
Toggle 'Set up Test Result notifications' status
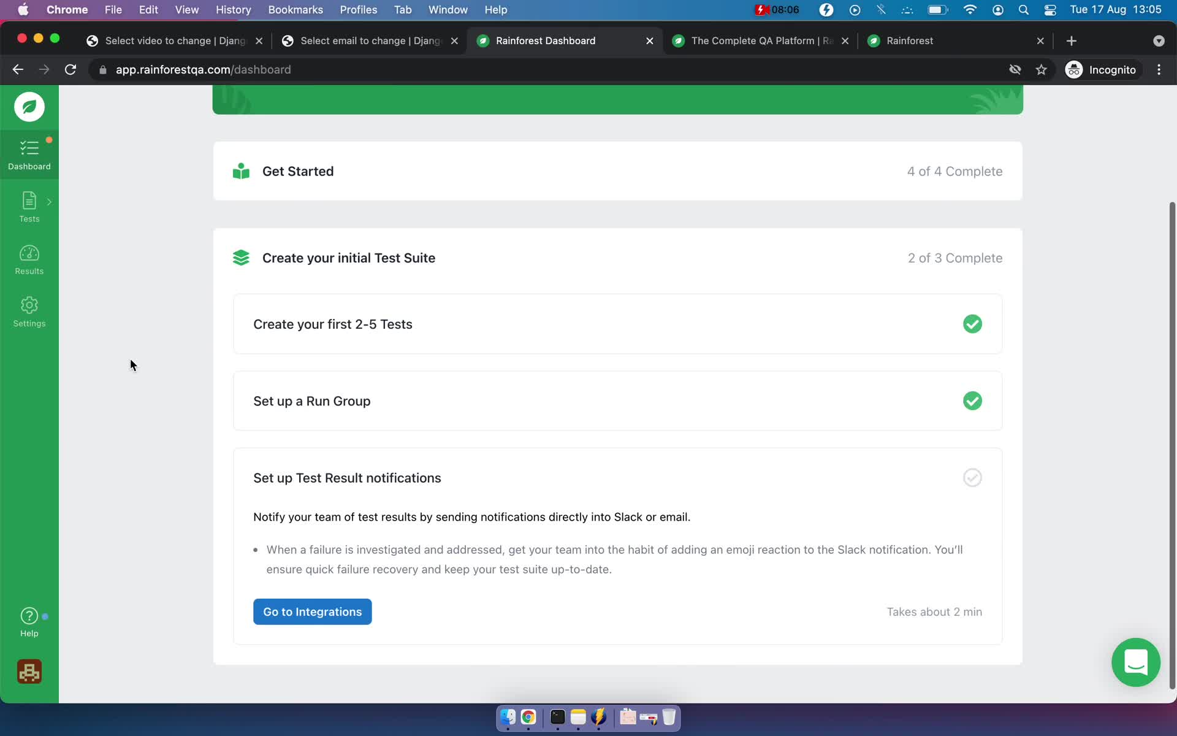click(x=973, y=477)
